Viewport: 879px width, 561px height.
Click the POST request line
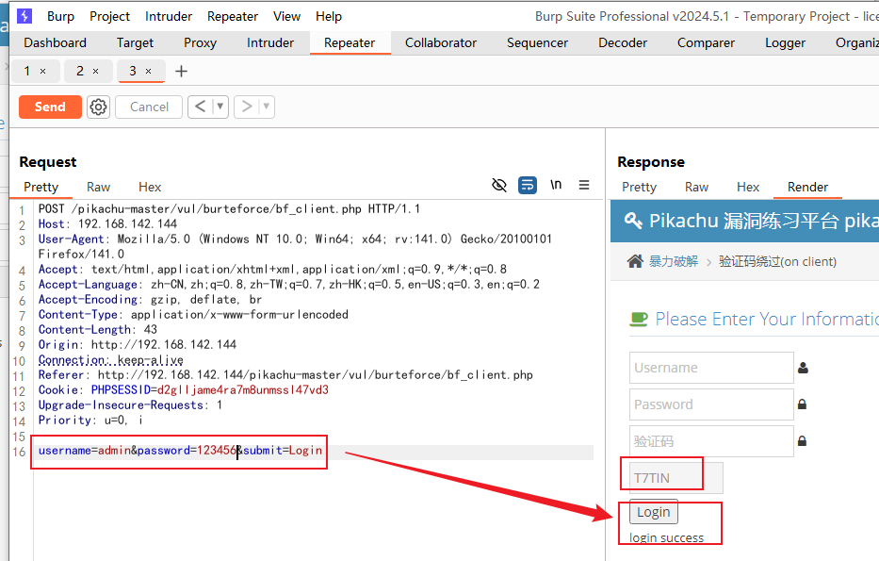(x=229, y=208)
